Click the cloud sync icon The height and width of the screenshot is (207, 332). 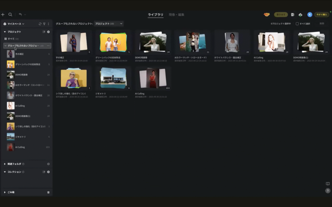tap(300, 15)
